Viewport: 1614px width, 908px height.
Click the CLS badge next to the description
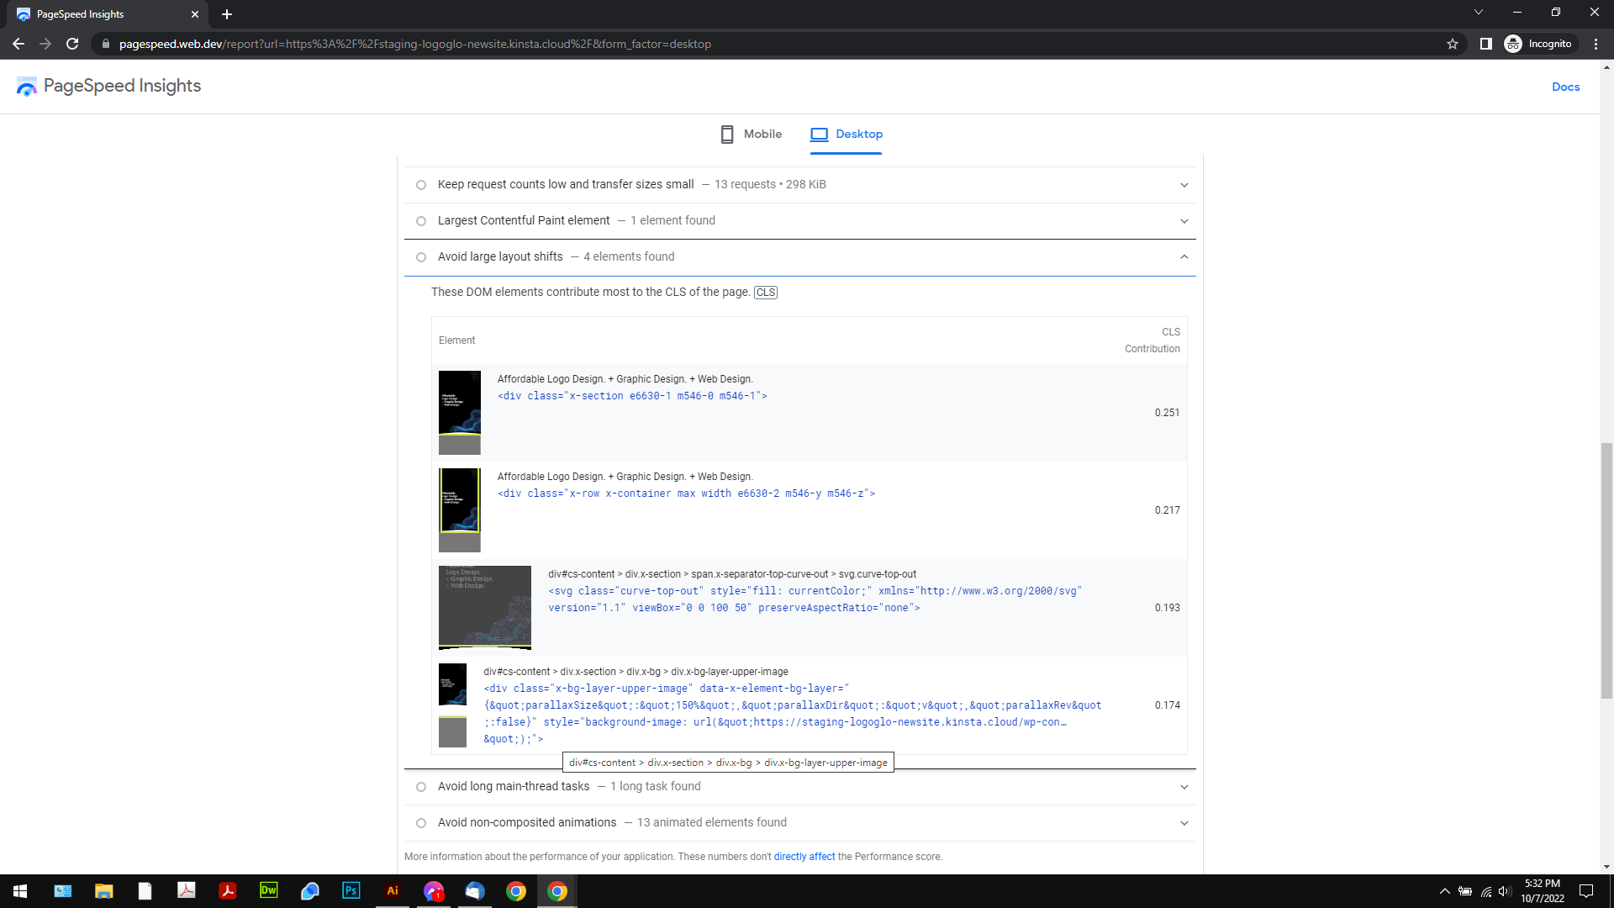pos(765,293)
